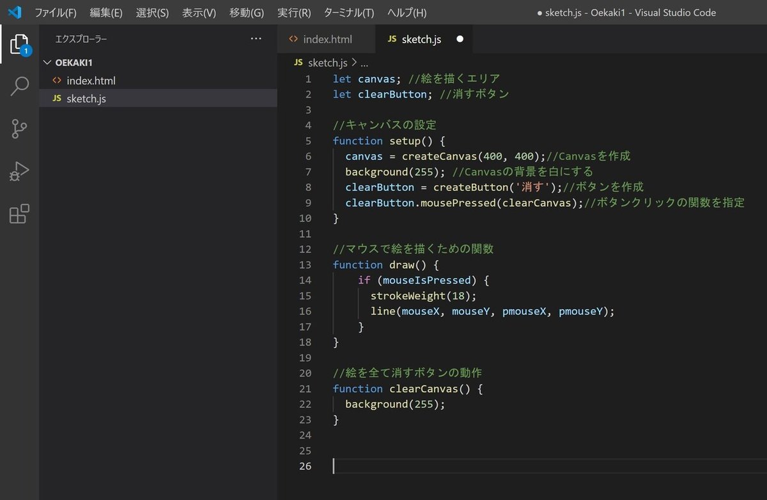Open the explorer more actions (…) menu
This screenshot has height=500, width=767.
256,39
